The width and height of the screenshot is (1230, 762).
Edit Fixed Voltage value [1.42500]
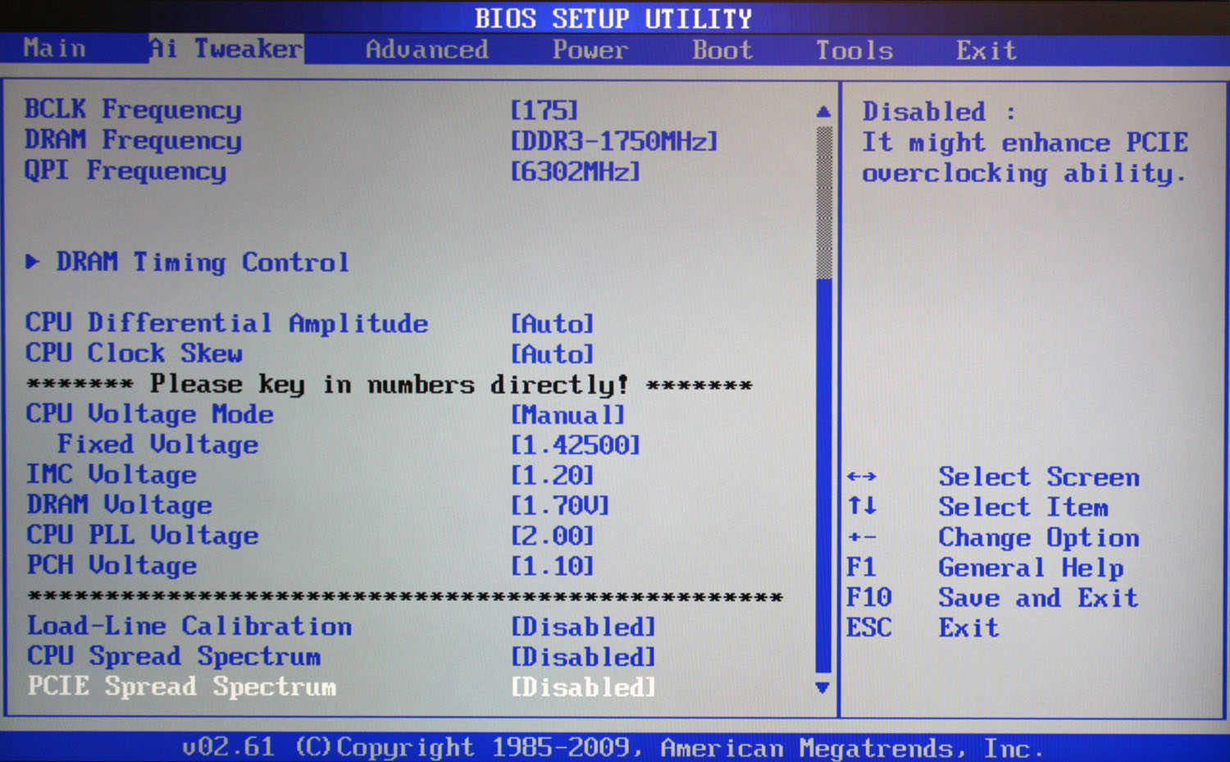(x=575, y=445)
